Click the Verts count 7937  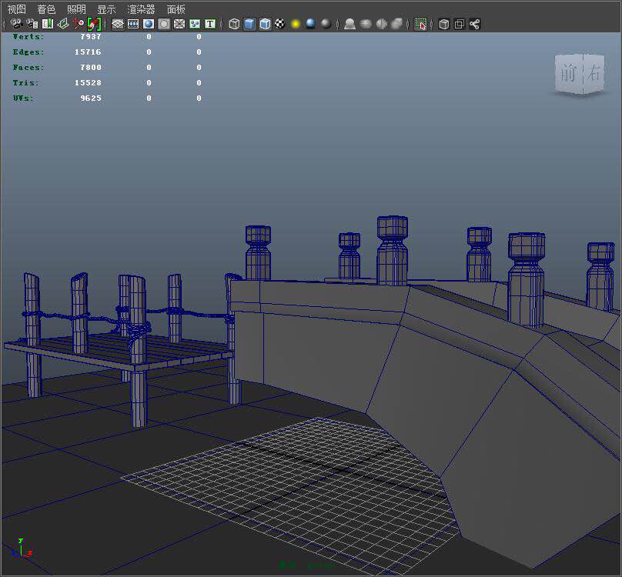(x=91, y=36)
